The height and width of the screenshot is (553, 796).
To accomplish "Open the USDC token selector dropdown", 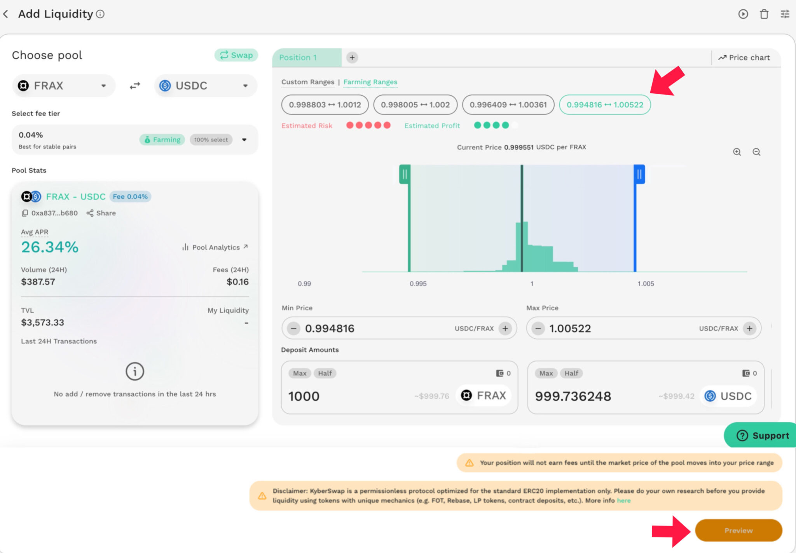I will (x=205, y=86).
